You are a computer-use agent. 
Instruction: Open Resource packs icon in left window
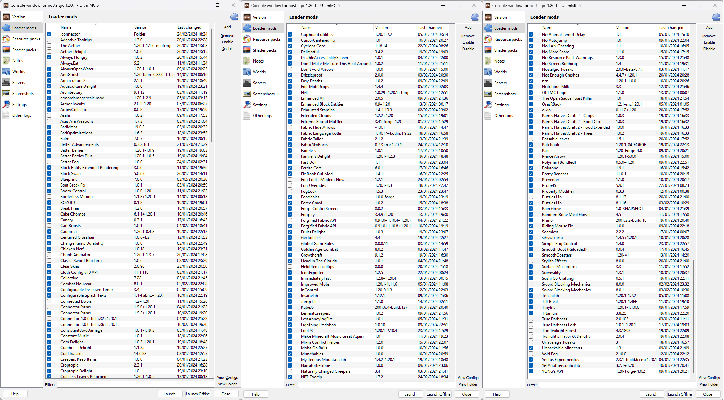coord(6,39)
